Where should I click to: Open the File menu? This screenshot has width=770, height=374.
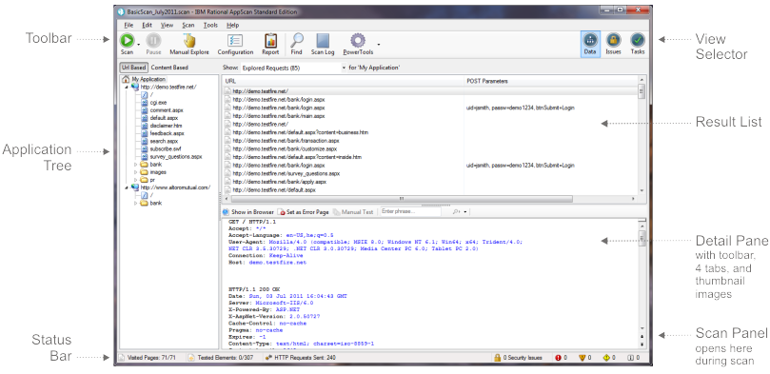pyautogui.click(x=128, y=25)
